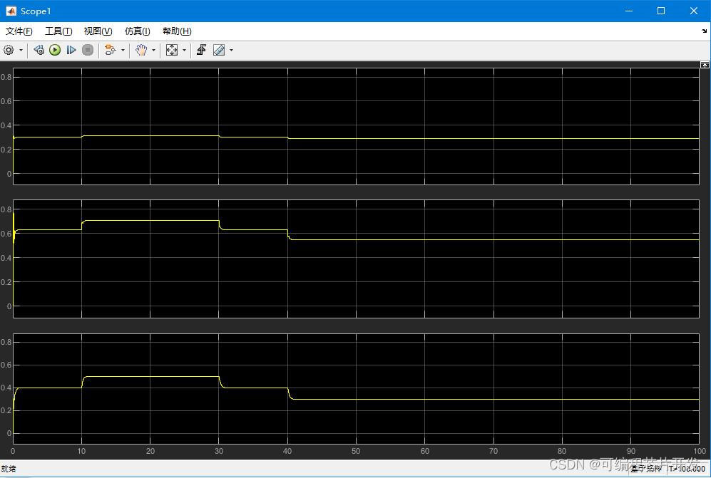Close the Scope1 window

pos(694,11)
